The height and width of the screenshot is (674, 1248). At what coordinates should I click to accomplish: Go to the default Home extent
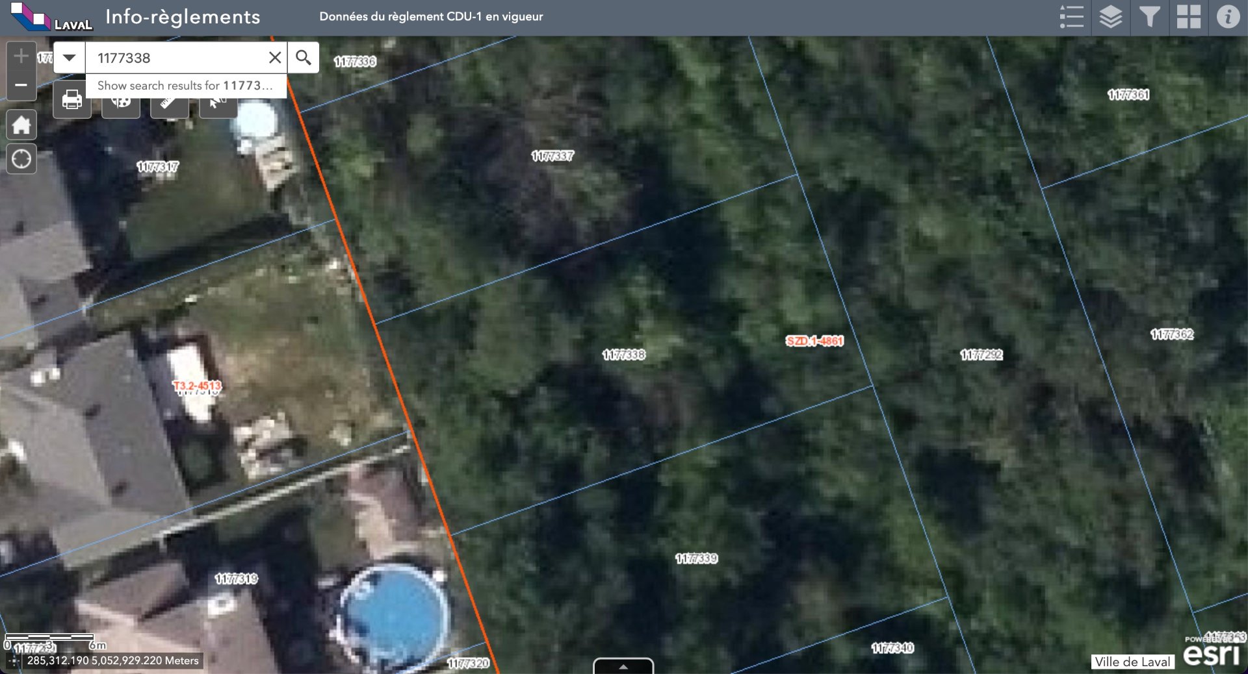[21, 125]
